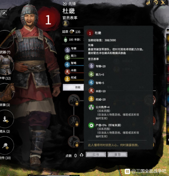Open the accessory slot 附件
The width and height of the screenshot is (169, 176).
6,146
